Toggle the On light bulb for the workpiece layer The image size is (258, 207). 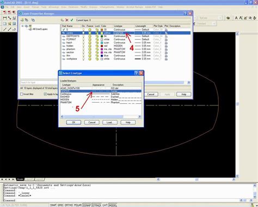[83, 59]
